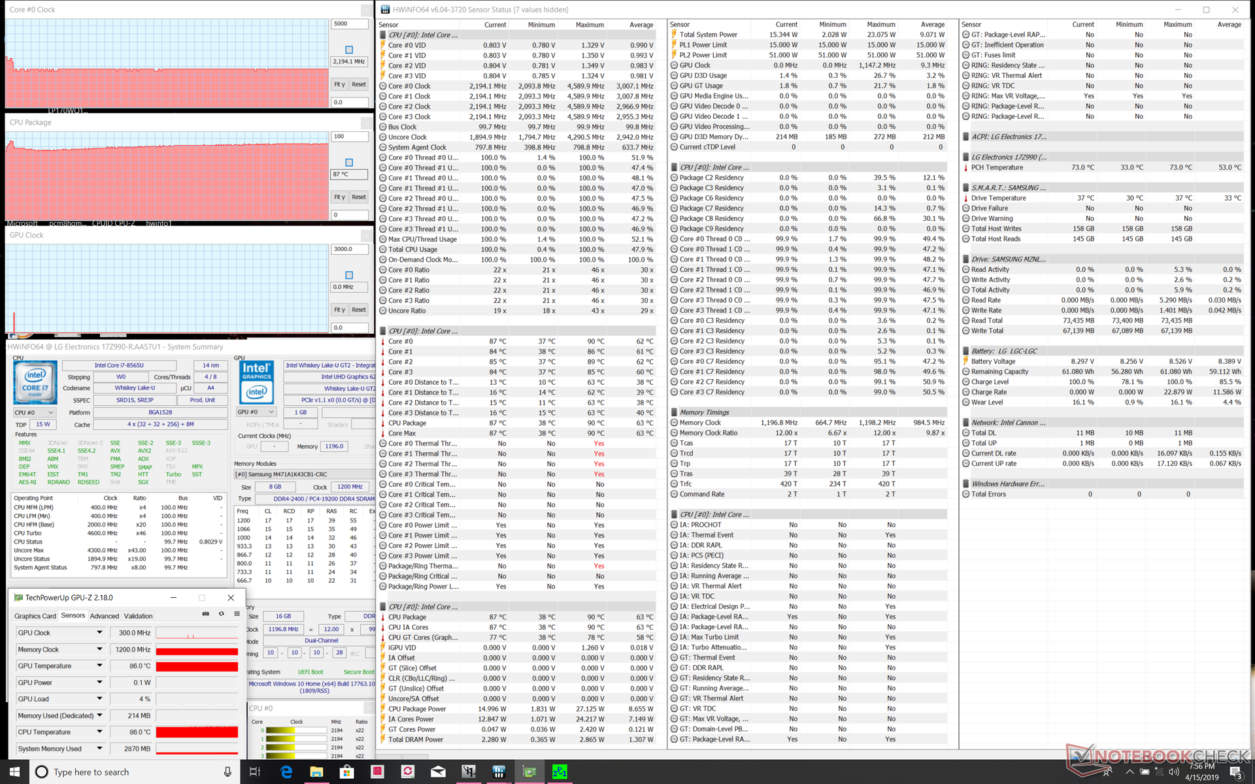Viewport: 1255px width, 784px height.
Task: Click microphone icon in search box
Action: 227,772
